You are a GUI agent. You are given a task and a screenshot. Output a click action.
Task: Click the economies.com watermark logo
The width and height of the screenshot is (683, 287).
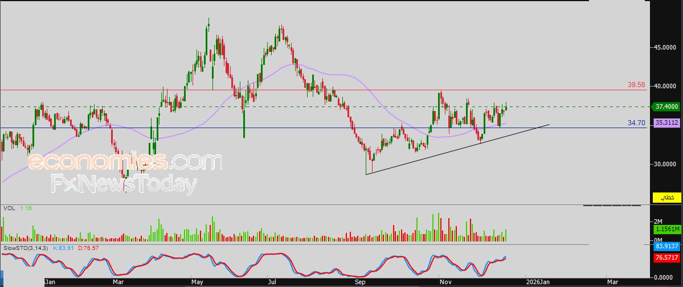coord(125,162)
